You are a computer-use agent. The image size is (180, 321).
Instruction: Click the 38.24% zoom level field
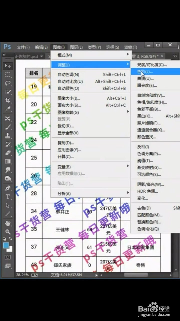22,275
